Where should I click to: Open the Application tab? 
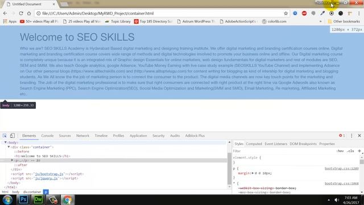click(138, 136)
